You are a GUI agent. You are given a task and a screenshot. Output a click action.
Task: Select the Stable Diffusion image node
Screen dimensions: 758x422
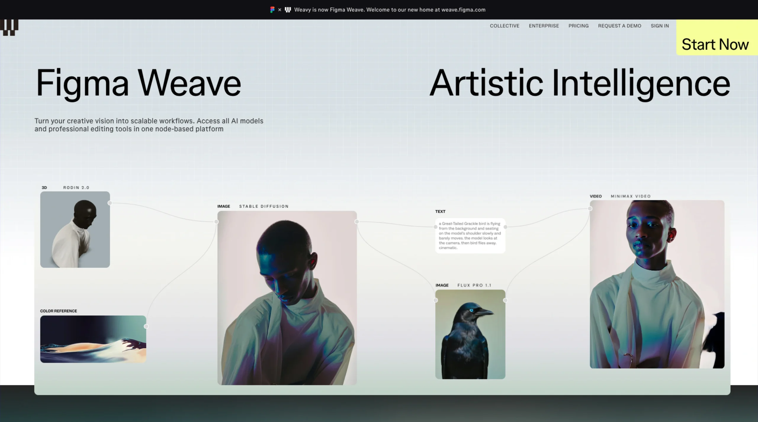click(x=287, y=298)
